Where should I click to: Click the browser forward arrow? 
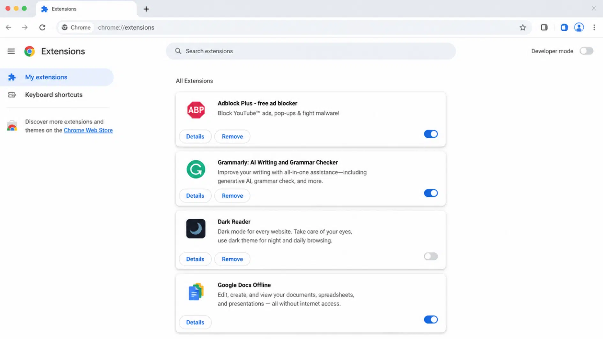coord(25,27)
